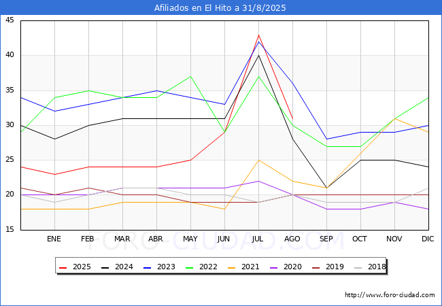Viewport: 442px width, 306px height.
Task: Click the 15 value on y-axis
Action: click(10, 230)
